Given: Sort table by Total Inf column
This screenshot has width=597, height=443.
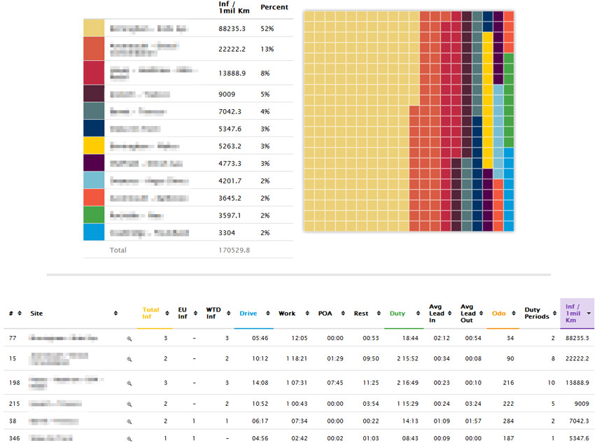Looking at the screenshot, I should (x=151, y=313).
